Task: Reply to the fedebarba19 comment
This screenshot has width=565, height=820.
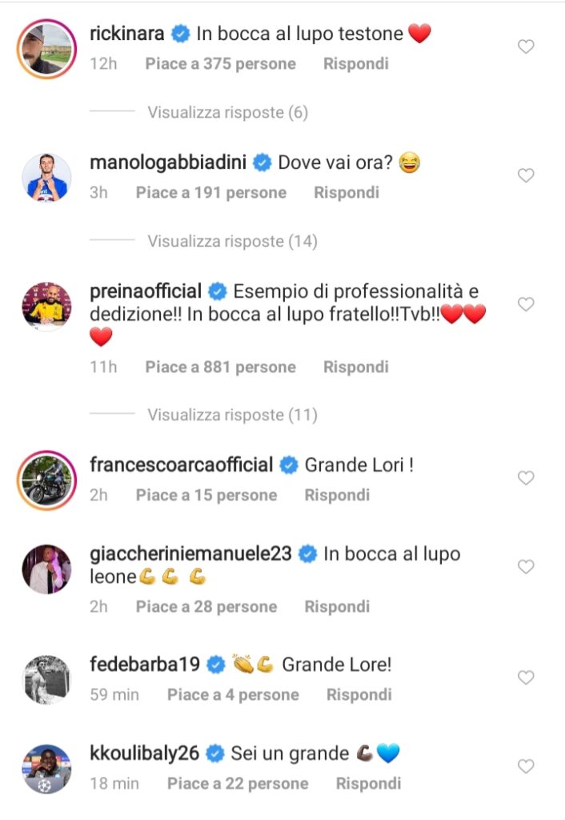Action: 359,694
